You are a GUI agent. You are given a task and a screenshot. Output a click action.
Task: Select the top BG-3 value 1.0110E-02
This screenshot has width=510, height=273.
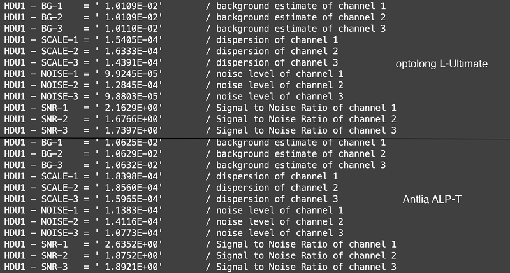pyautogui.click(x=131, y=29)
